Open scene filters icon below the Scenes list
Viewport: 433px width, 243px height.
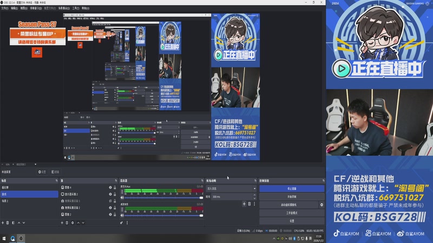13,222
